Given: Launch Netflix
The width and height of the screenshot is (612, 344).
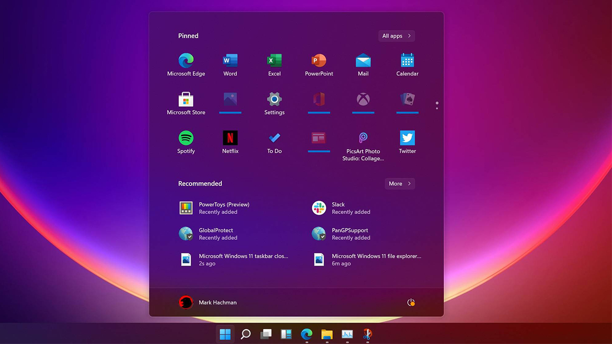Looking at the screenshot, I should (x=230, y=142).
